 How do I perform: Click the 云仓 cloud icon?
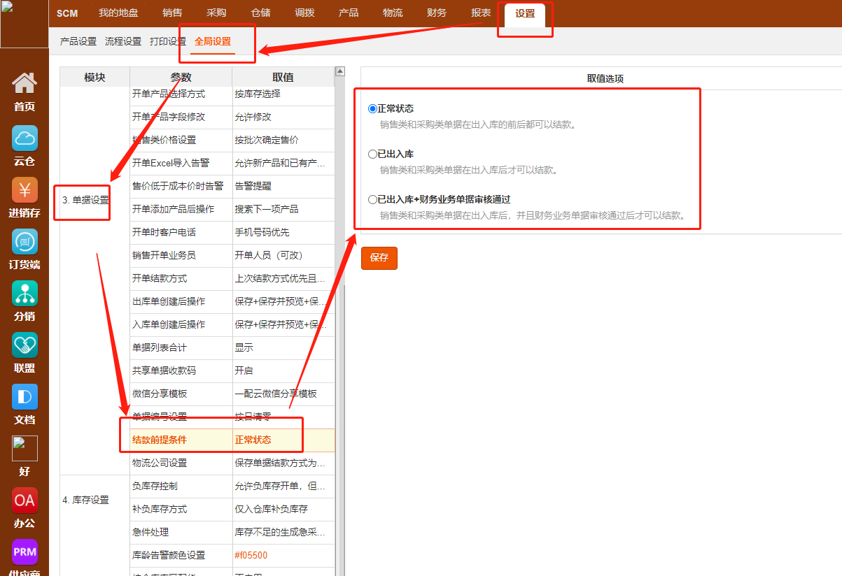point(24,138)
